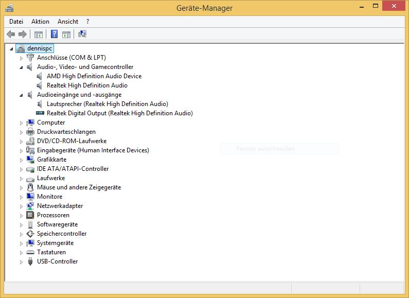
Task: Select the 'Realtek High Definition Audio' device label
Action: (87, 85)
